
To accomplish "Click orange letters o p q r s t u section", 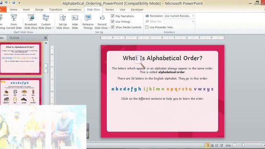I will (x=179, y=89).
